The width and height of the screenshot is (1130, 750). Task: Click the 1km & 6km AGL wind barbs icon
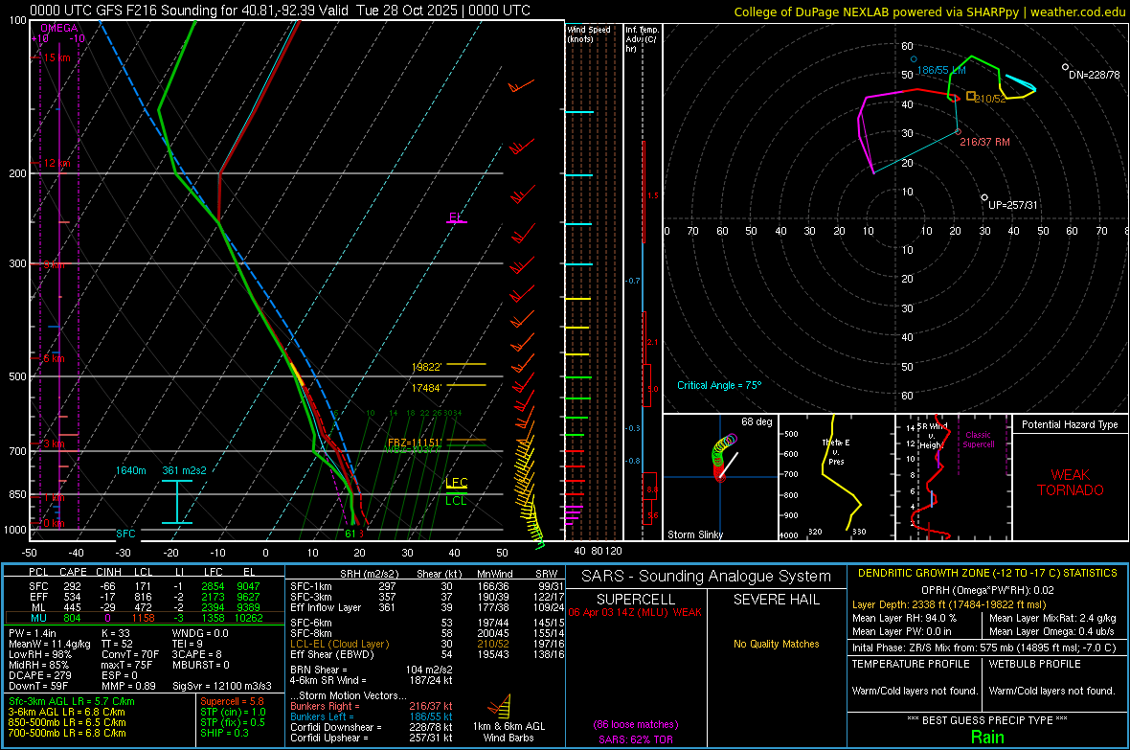point(500,710)
